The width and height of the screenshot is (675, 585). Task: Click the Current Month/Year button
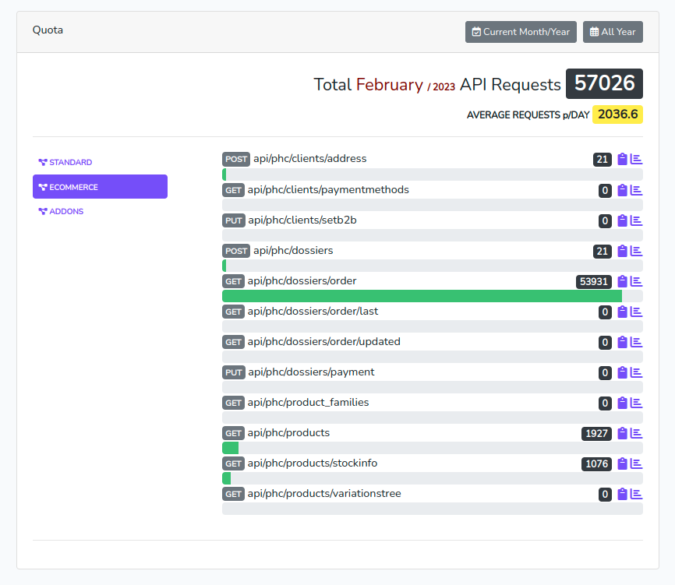click(x=521, y=32)
